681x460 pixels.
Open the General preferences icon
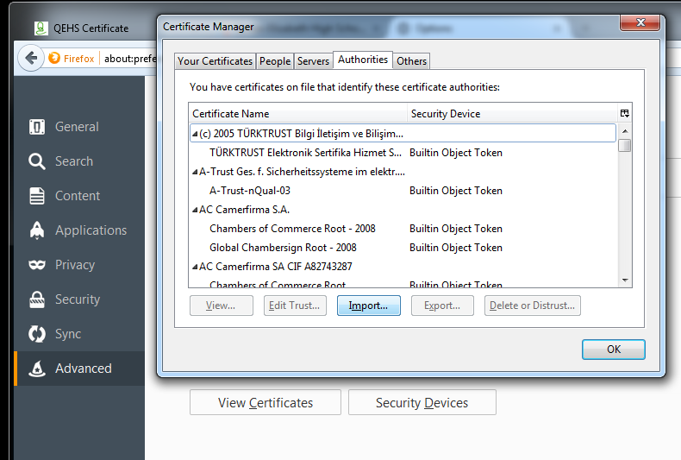point(37,127)
